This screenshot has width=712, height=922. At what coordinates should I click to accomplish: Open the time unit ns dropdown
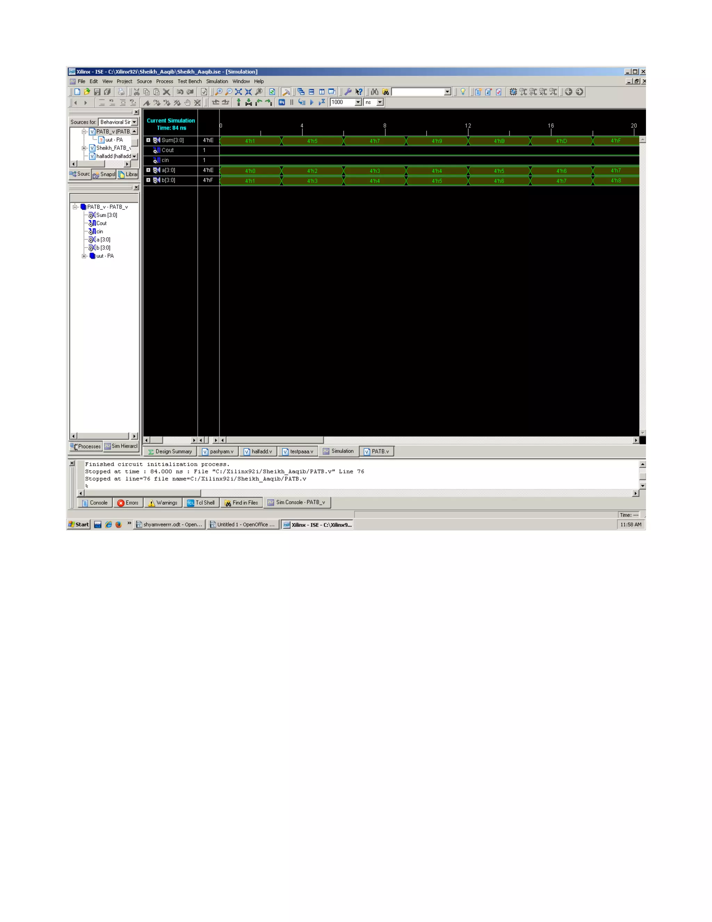380,102
